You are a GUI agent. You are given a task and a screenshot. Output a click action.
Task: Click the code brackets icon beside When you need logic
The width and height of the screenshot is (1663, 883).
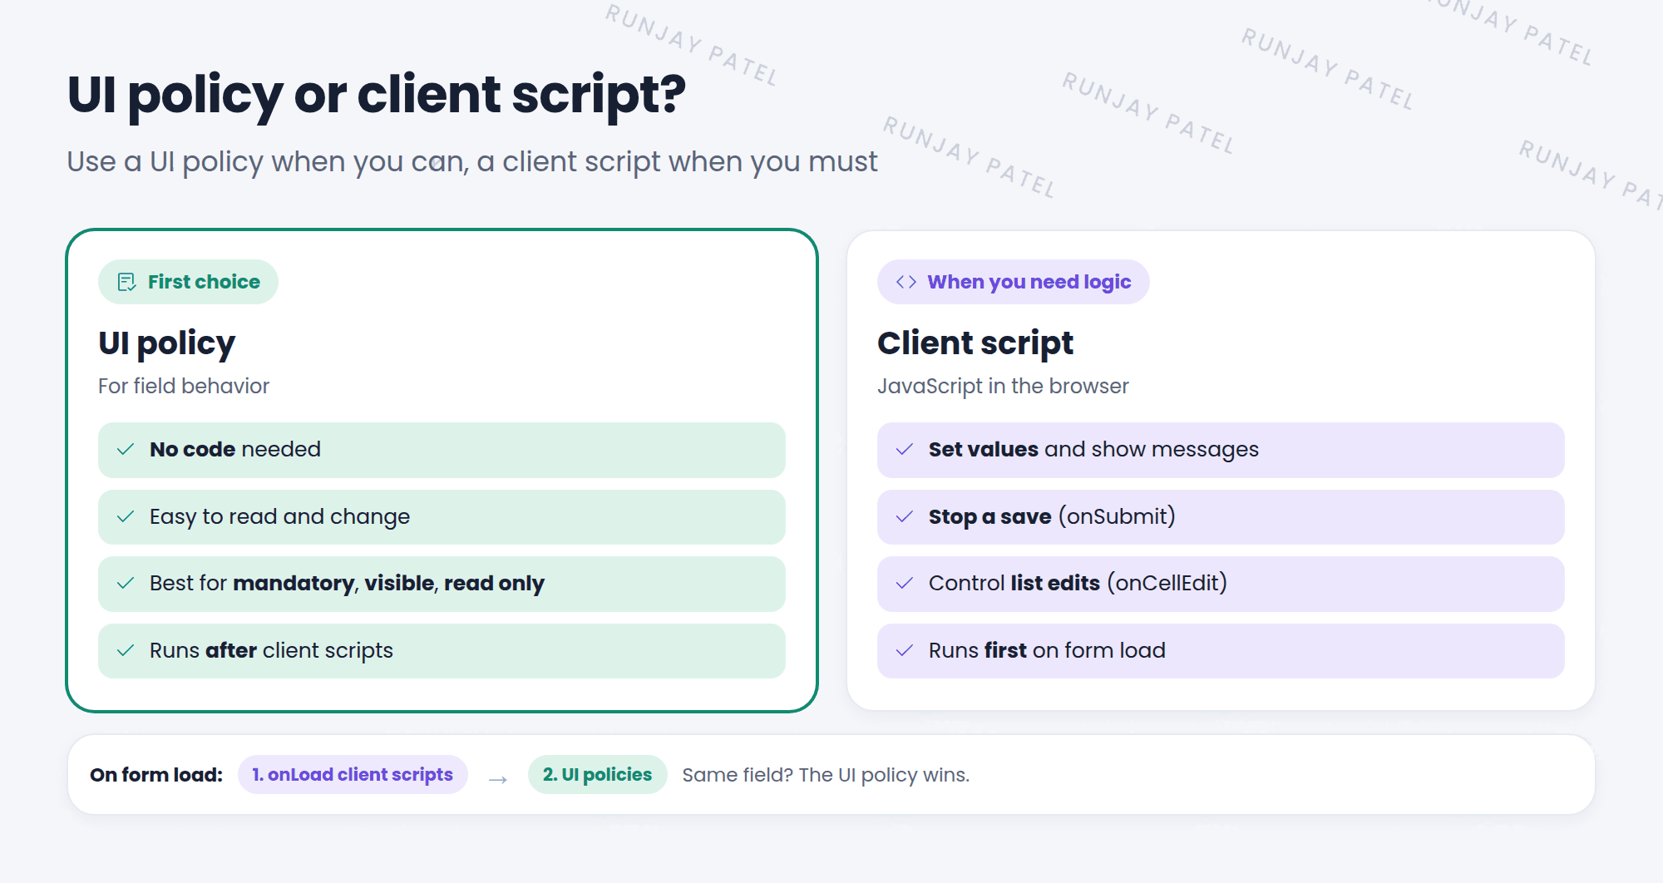pyautogui.click(x=906, y=282)
